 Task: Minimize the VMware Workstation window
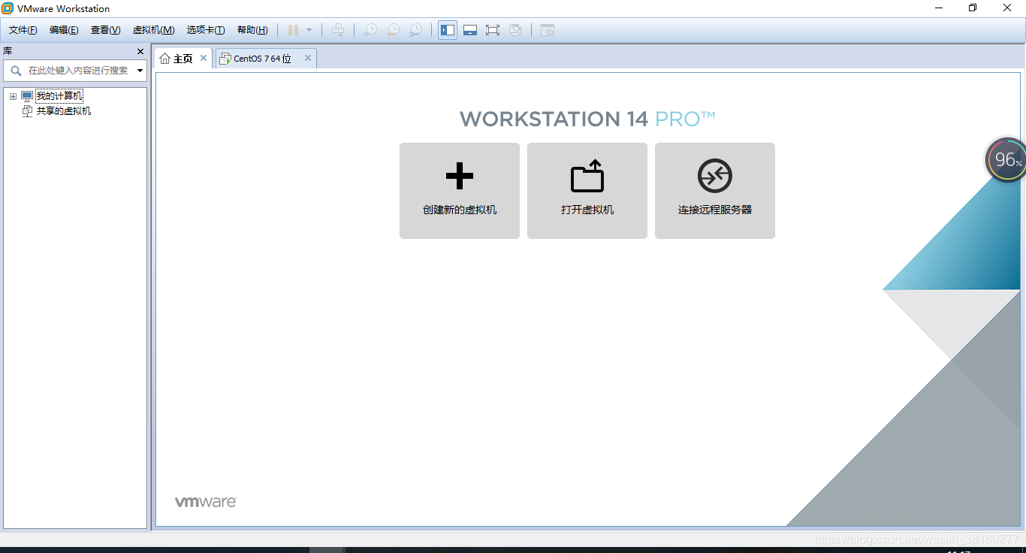point(939,8)
